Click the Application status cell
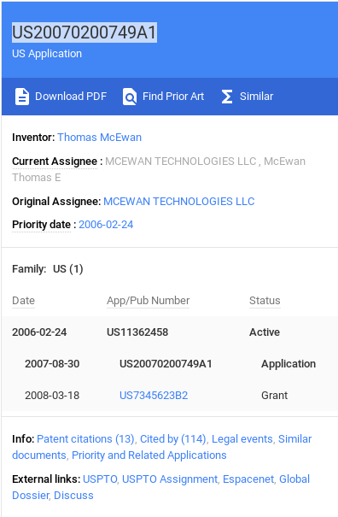Viewport: 338px width, 517px height. pyautogui.click(x=288, y=364)
